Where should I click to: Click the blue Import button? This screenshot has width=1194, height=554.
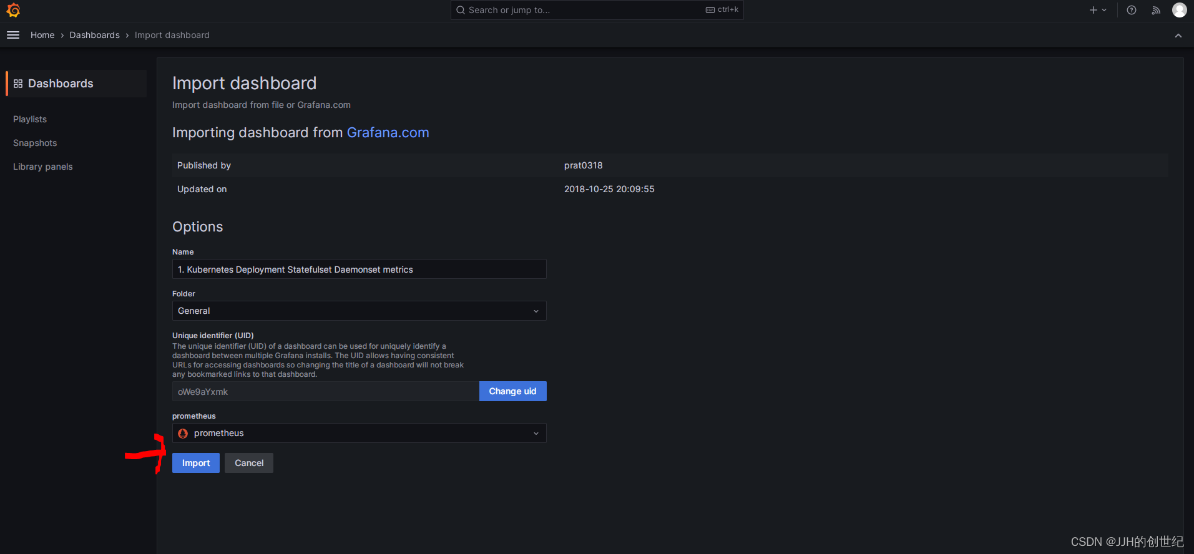pos(196,463)
